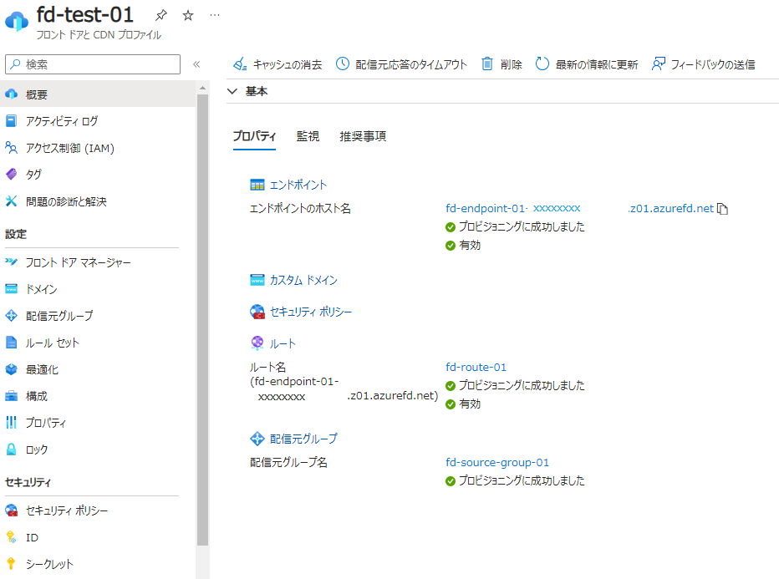Click the セキュリティ ポリシー link in properties
The height and width of the screenshot is (579, 779).
tap(310, 312)
